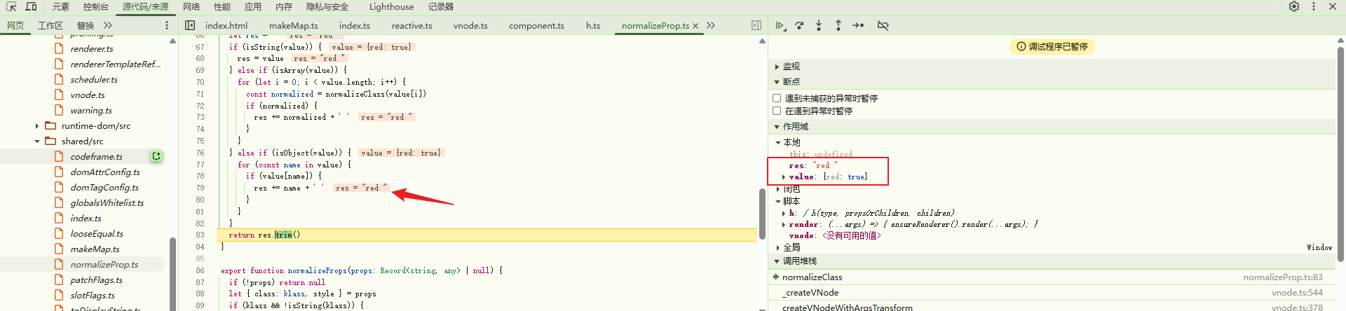Step over next function call
Screen dimensions: 1346x311
(799, 25)
